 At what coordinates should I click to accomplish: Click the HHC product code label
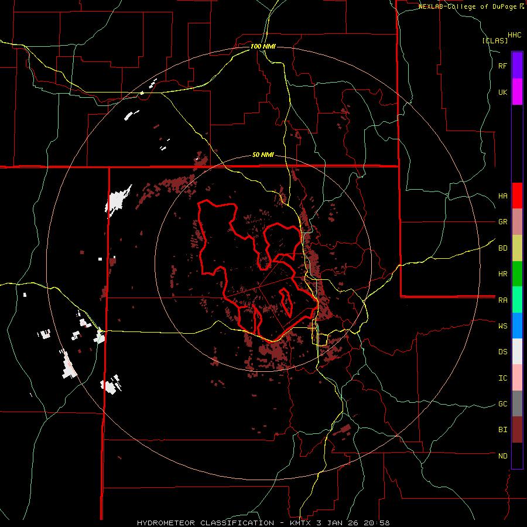[514, 35]
